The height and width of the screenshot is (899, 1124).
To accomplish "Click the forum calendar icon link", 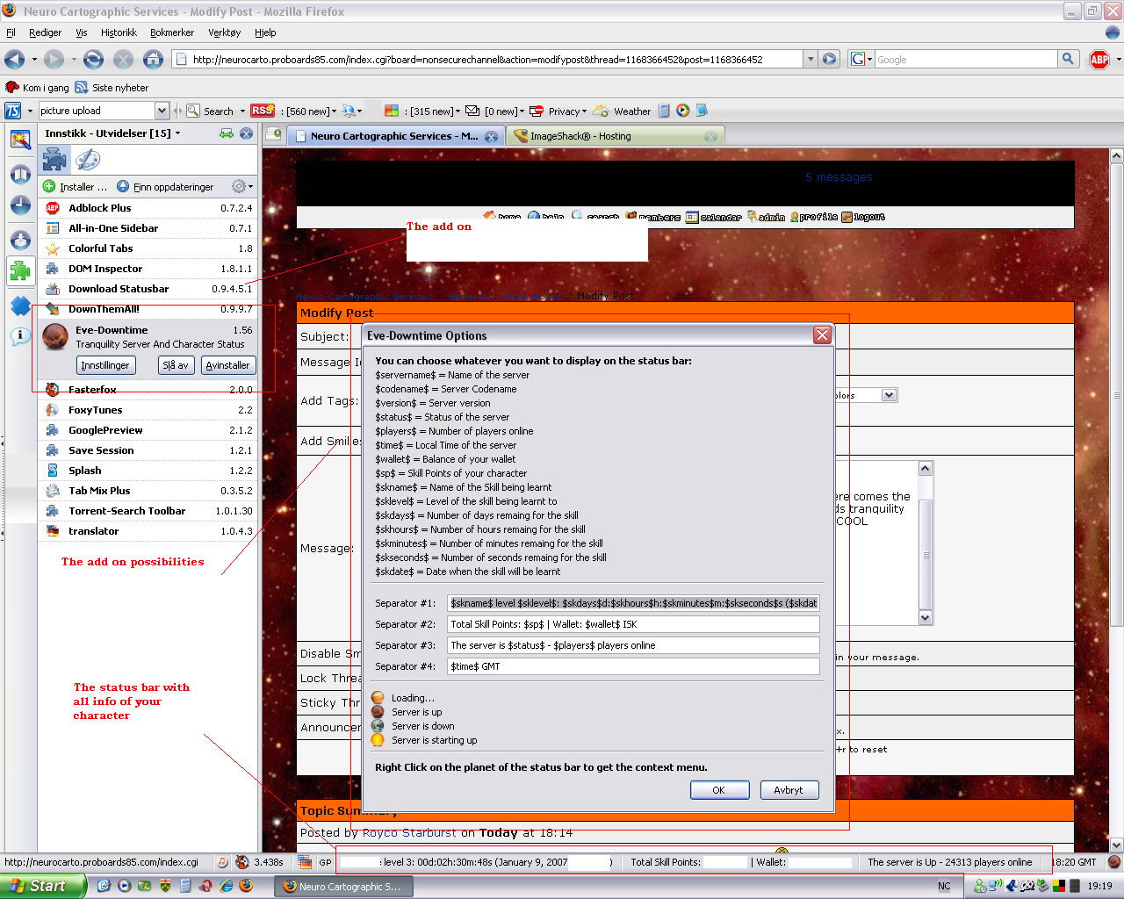I will tap(713, 217).
